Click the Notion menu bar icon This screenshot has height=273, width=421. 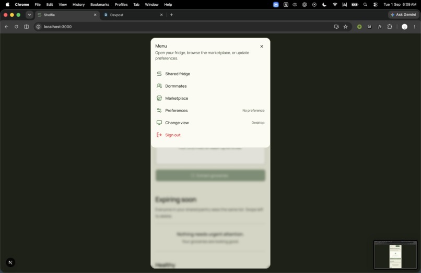[286, 4]
